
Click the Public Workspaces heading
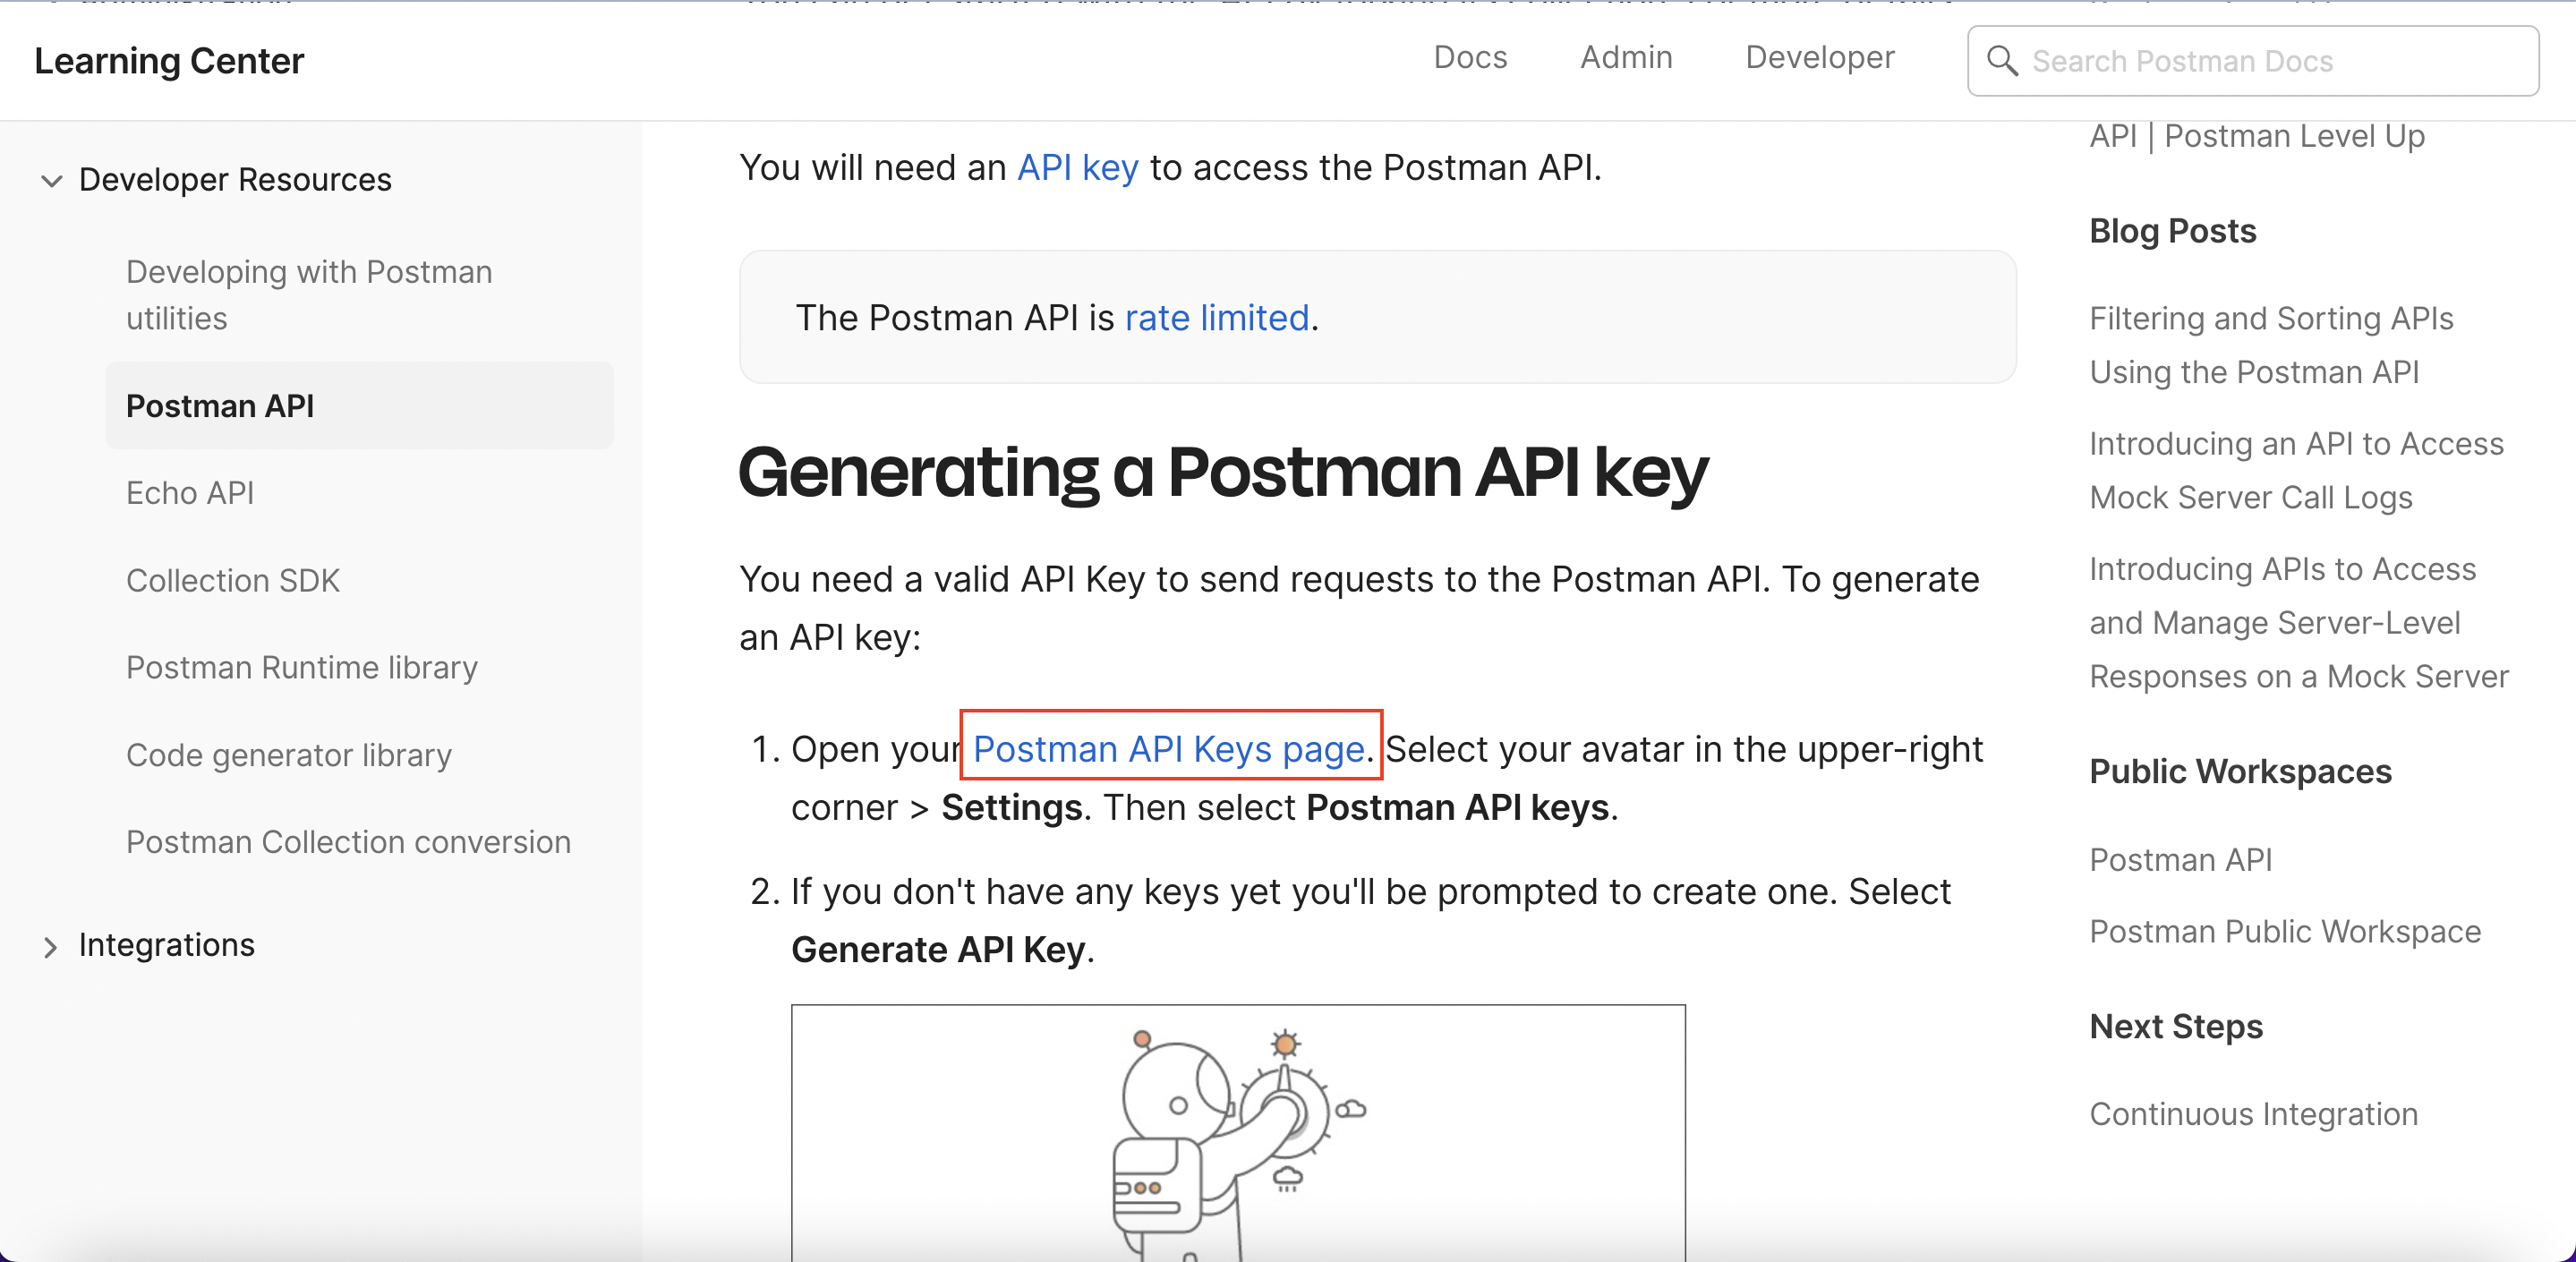tap(2240, 772)
